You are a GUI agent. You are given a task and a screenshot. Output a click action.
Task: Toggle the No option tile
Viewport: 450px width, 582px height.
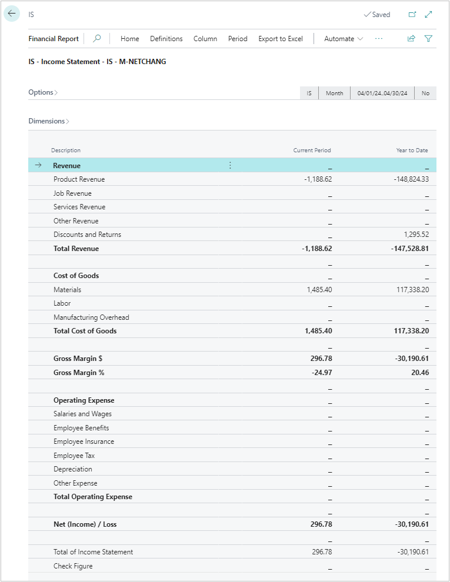click(x=425, y=93)
